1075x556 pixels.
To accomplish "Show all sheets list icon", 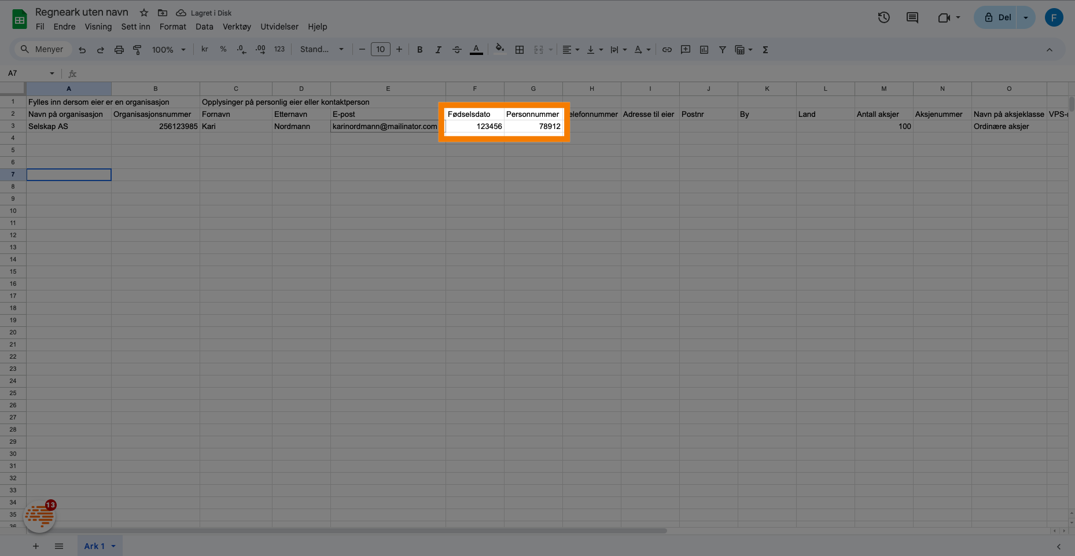I will [x=59, y=546].
